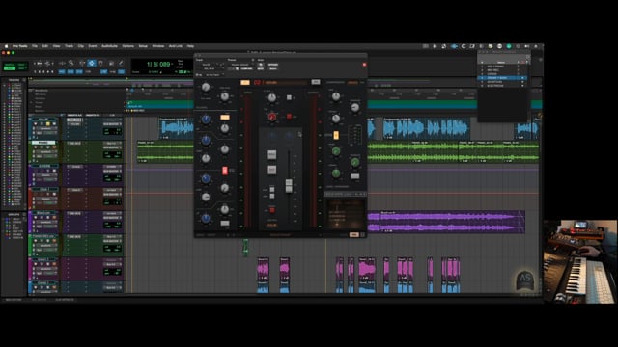Click orange button at bottom-right of plug-in
The height and width of the screenshot is (347, 618).
point(354,235)
